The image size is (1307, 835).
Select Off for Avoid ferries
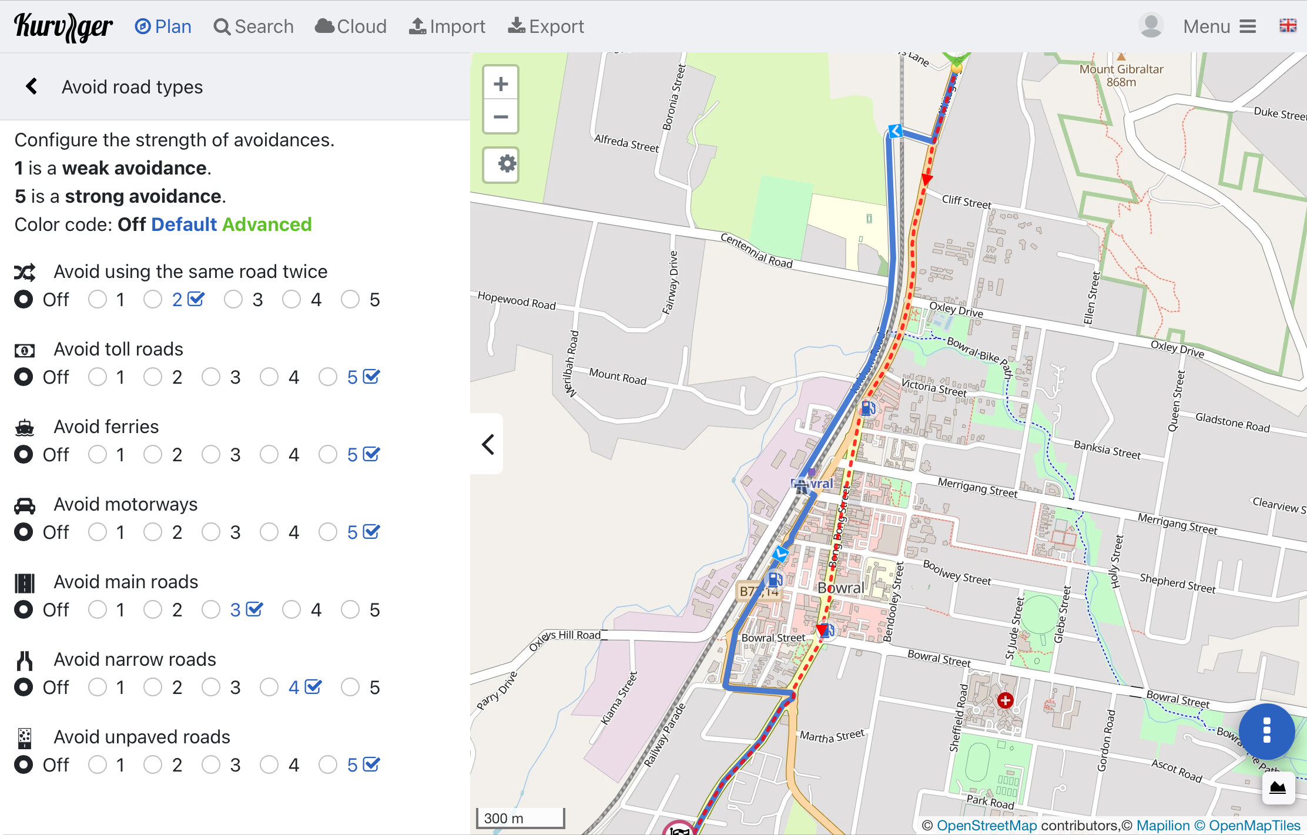(x=24, y=455)
